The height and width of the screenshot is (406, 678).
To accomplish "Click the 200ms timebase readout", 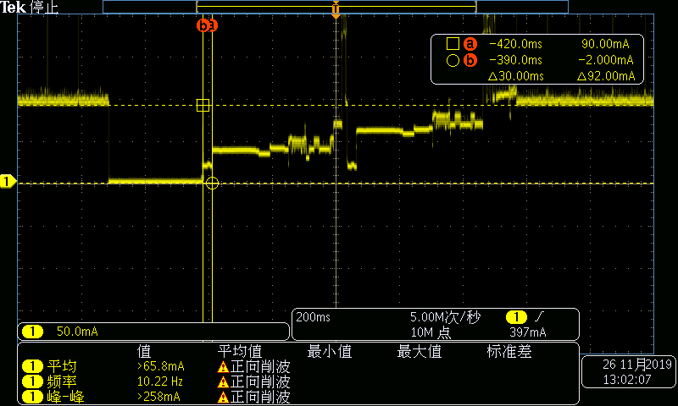I will pyautogui.click(x=313, y=317).
